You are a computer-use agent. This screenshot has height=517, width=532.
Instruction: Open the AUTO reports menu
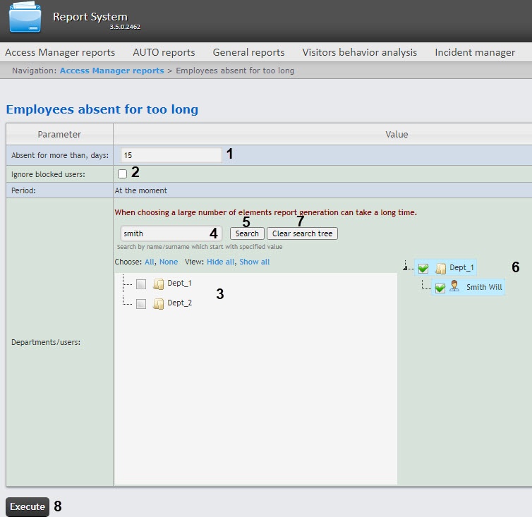pos(164,52)
